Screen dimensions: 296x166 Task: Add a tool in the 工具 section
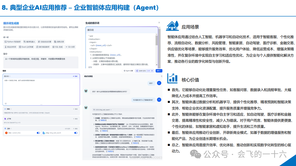(x=75, y=128)
